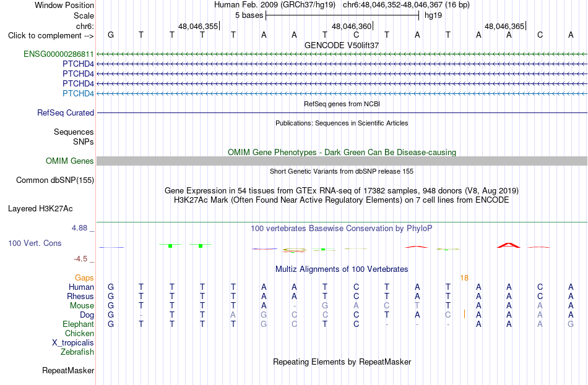Select the X_tropicalis alignment row label

click(73, 343)
